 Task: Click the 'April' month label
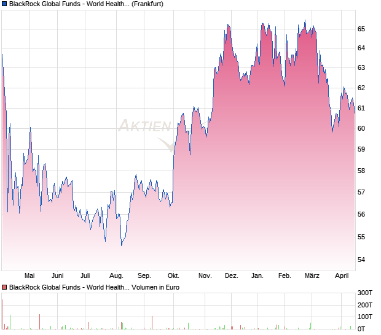342,276
